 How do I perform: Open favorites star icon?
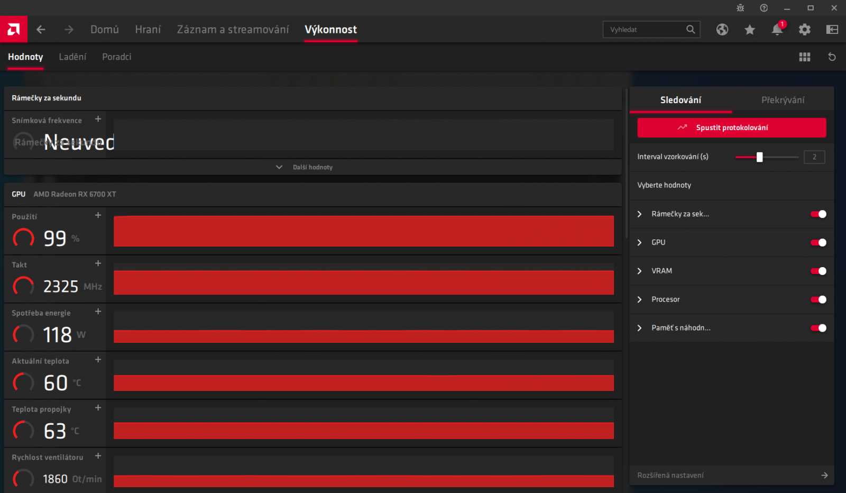click(750, 30)
